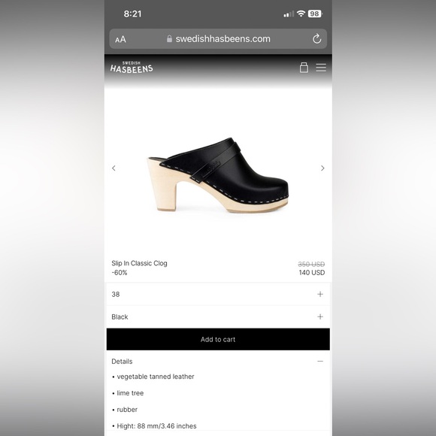Expand the size 38 selector
This screenshot has height=436, width=436.
coord(218,294)
